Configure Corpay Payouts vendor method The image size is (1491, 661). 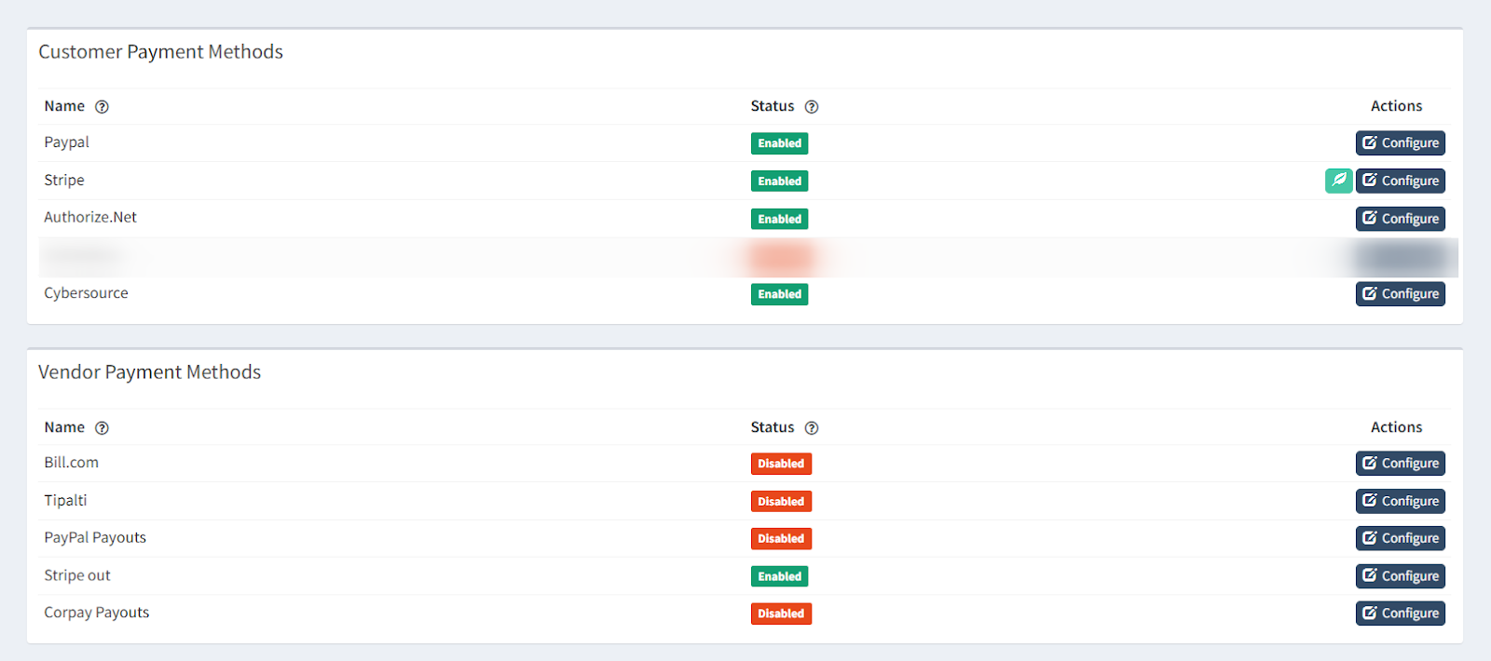pos(1400,614)
